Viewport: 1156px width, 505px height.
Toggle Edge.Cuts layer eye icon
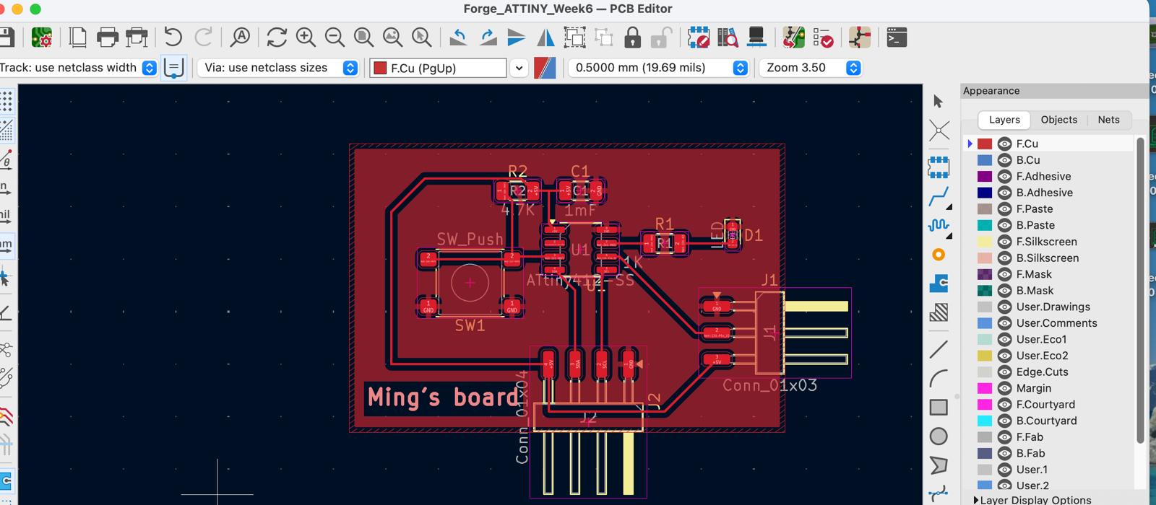click(1004, 372)
